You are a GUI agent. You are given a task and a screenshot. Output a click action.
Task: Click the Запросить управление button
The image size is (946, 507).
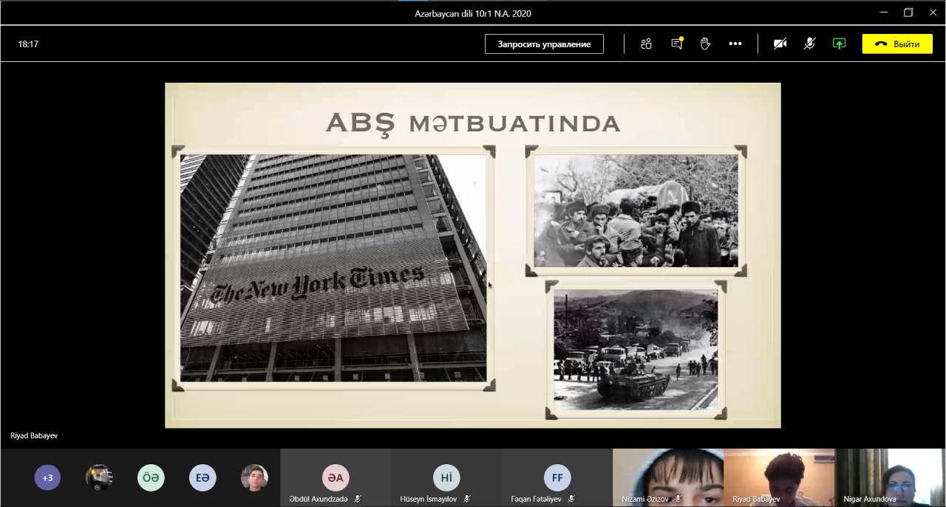click(x=544, y=44)
